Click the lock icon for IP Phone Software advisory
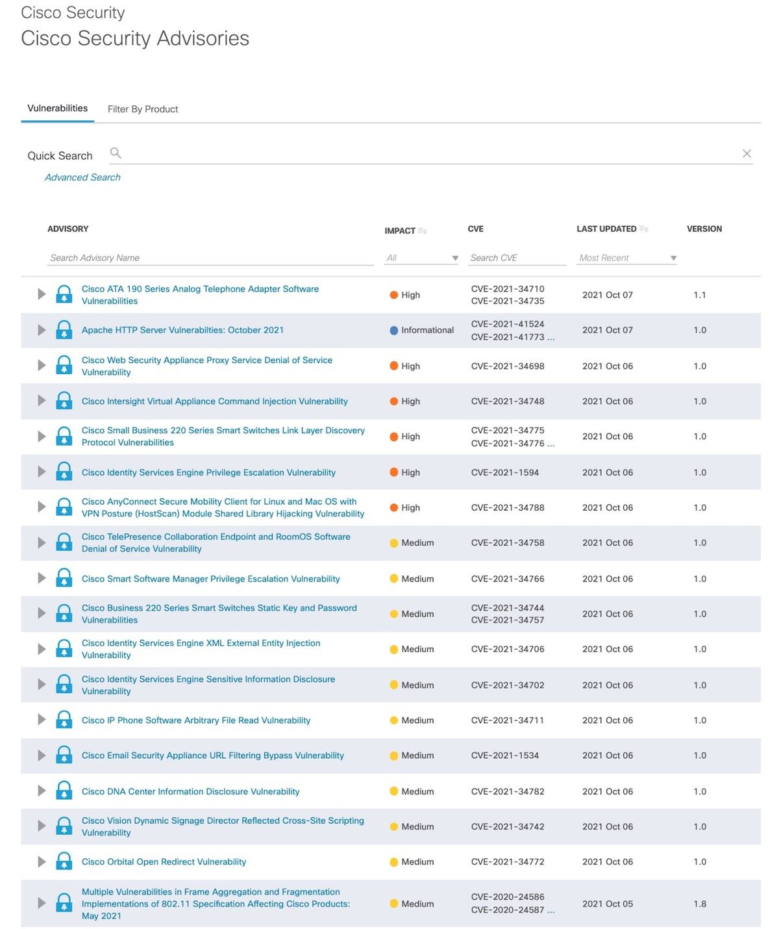Viewport: 779px width, 929px height. (x=64, y=719)
